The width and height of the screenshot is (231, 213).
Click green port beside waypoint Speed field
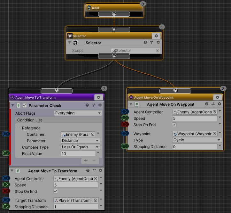(x=125, y=118)
